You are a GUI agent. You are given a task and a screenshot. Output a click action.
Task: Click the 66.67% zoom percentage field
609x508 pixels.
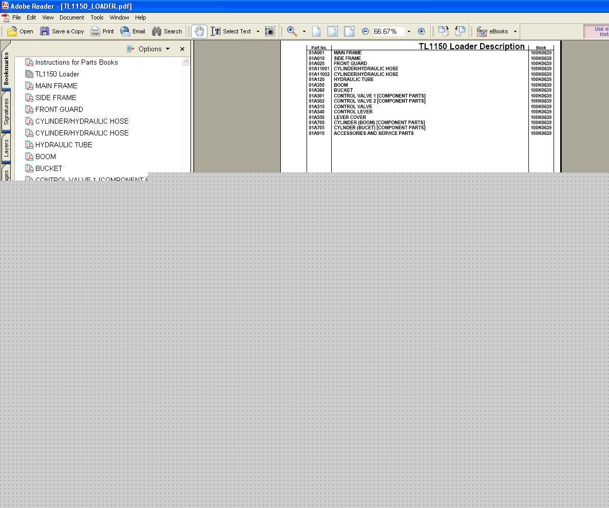coord(388,31)
